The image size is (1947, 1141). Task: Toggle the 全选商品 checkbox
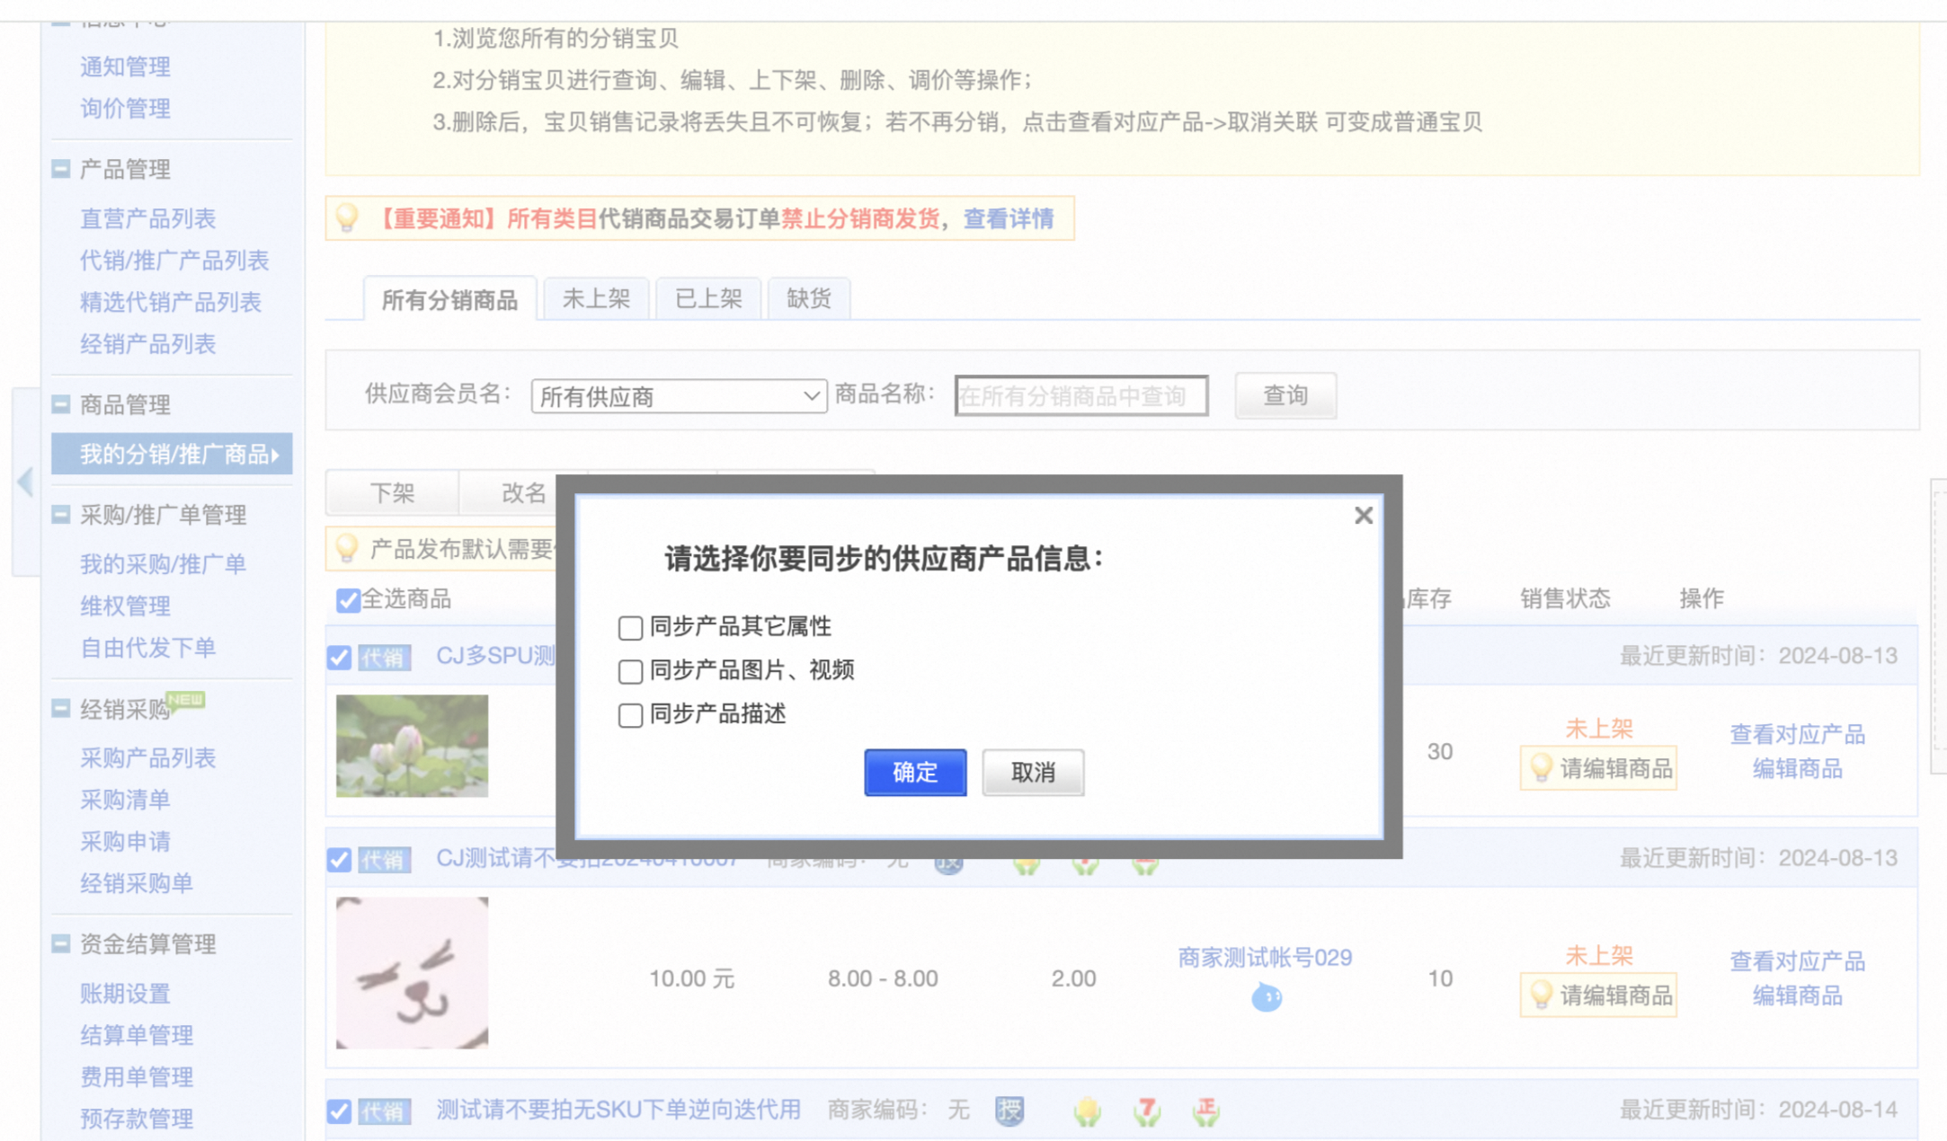click(x=348, y=600)
